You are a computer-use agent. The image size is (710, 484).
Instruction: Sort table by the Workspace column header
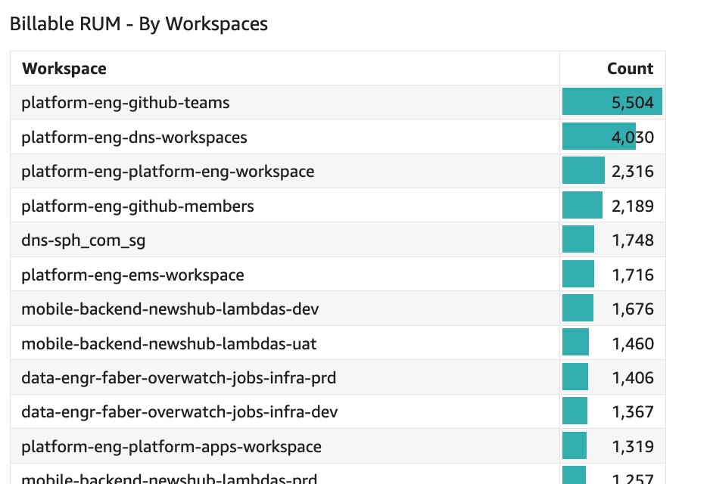point(64,69)
